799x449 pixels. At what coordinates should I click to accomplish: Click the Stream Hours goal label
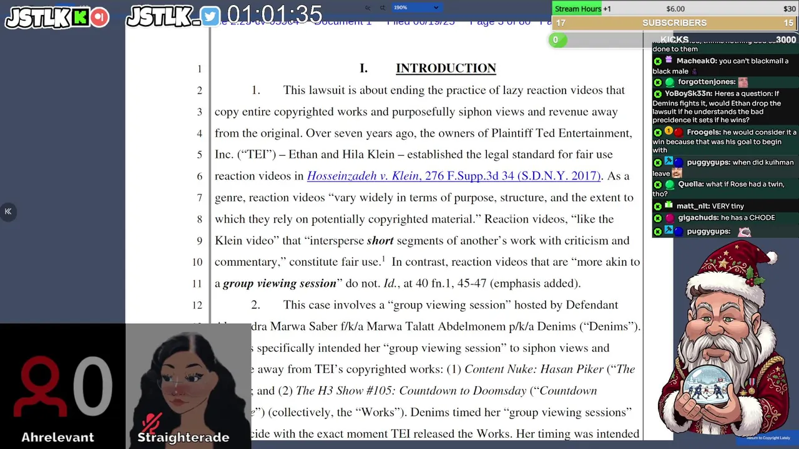(578, 9)
